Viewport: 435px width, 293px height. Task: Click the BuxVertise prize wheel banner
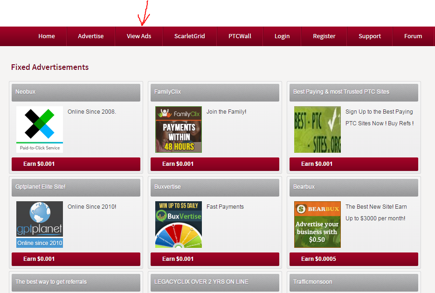click(x=178, y=225)
